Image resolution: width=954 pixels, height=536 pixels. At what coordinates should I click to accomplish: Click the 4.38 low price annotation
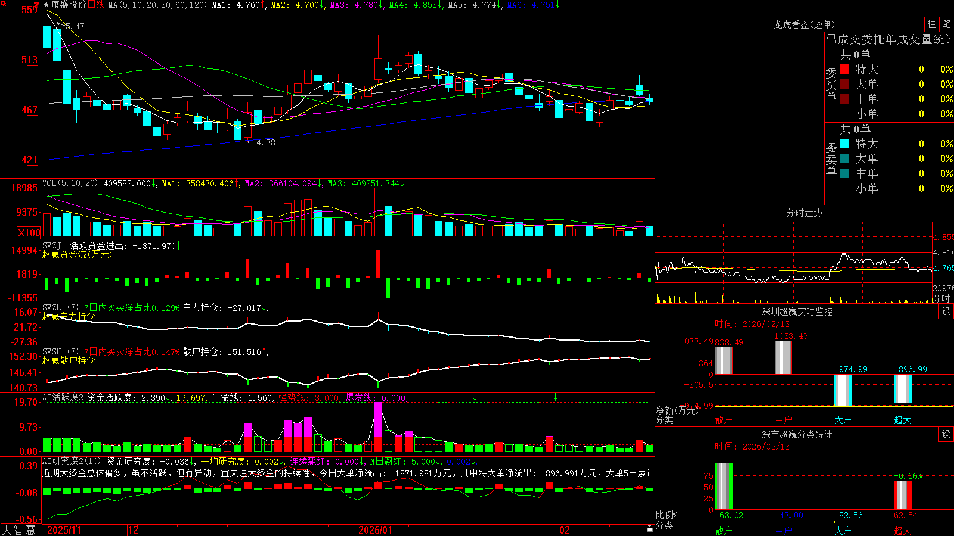[x=265, y=142]
